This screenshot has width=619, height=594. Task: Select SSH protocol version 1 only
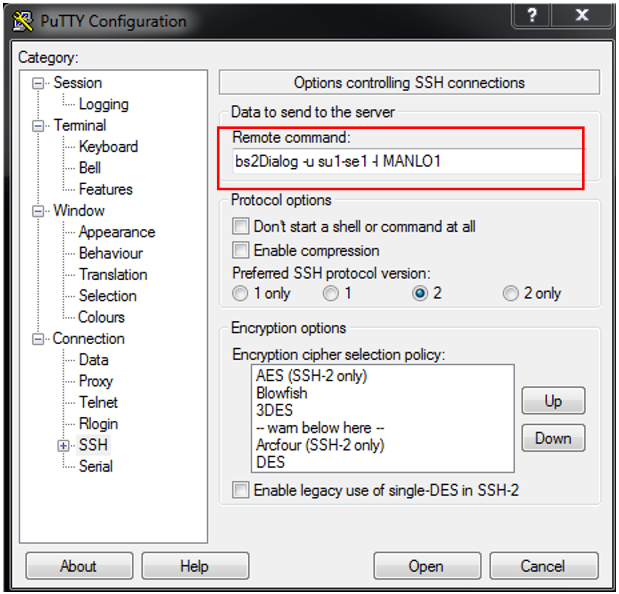tap(240, 293)
